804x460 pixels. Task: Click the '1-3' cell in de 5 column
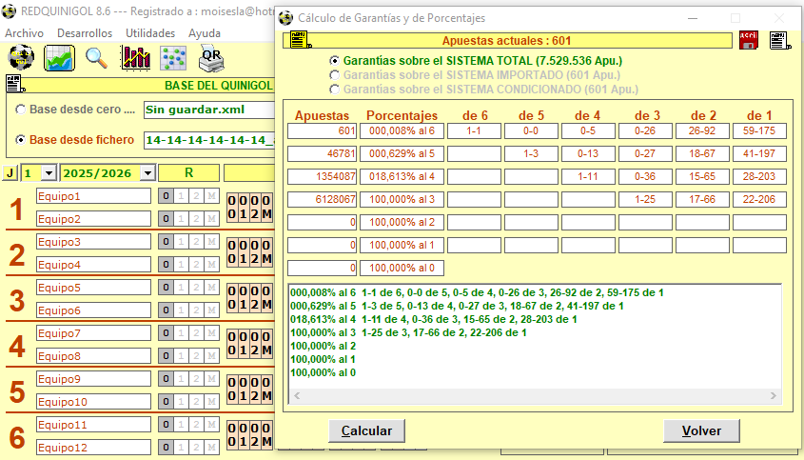point(531,153)
